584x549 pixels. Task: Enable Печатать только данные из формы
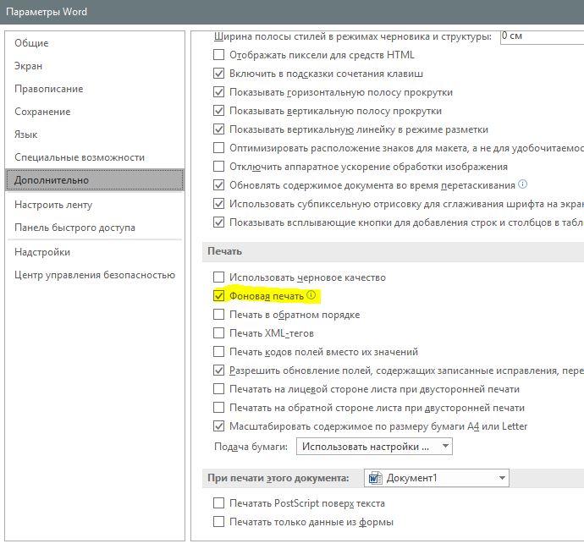(218, 522)
